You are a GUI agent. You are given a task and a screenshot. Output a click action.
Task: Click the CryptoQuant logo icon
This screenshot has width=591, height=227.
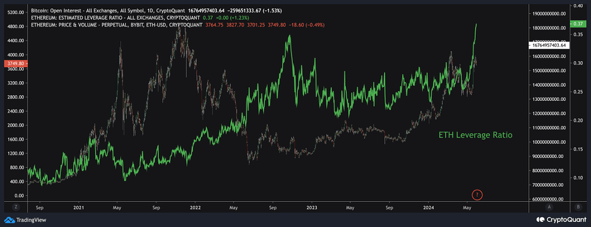(540, 220)
